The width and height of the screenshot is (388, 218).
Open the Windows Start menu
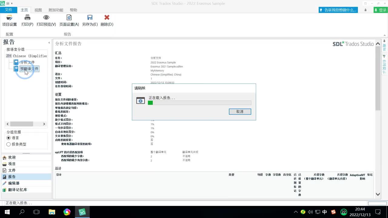tap(7, 212)
